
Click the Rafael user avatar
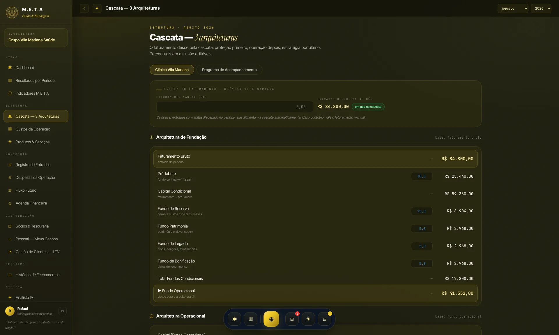tap(10, 311)
